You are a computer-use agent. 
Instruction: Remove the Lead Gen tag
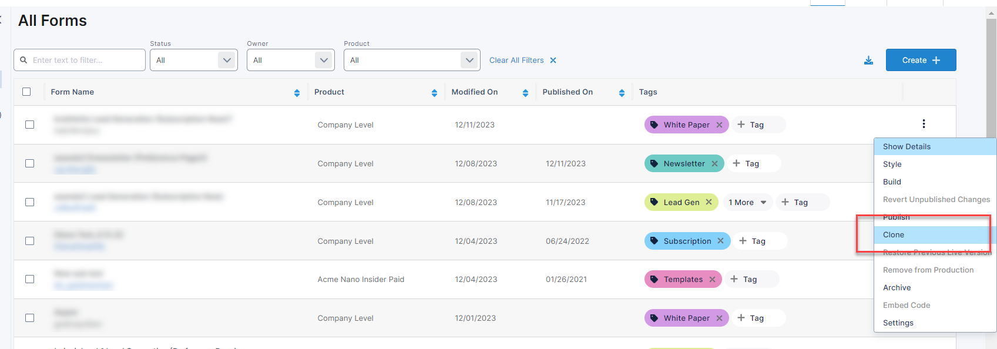pos(709,202)
